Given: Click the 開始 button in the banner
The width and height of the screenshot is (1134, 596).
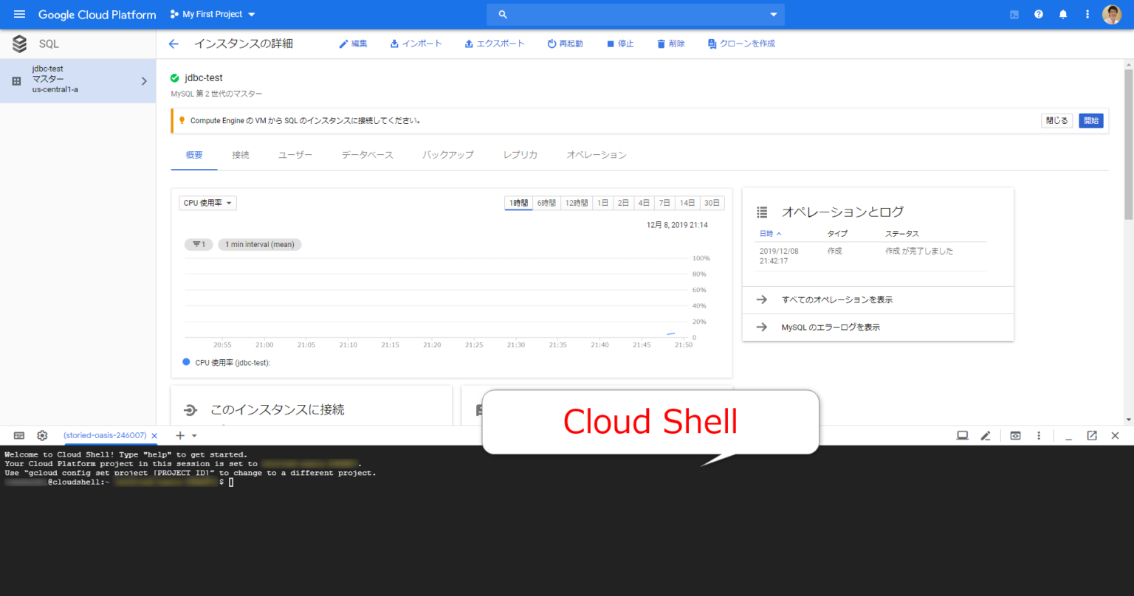Looking at the screenshot, I should coord(1090,120).
